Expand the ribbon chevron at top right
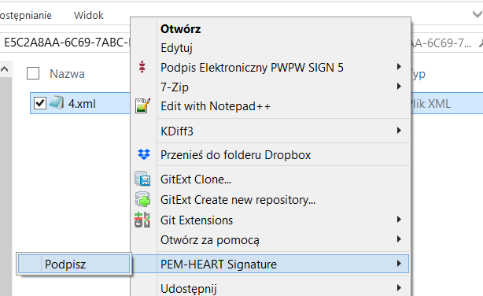This screenshot has width=483, height=296. click(x=477, y=14)
